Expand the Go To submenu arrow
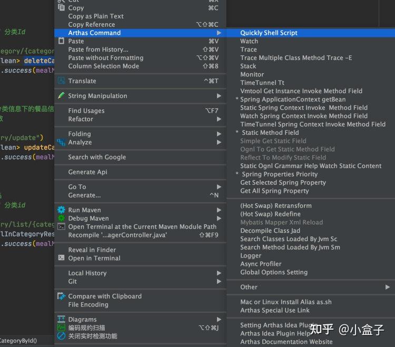This screenshot has height=347, width=395. 219,186
